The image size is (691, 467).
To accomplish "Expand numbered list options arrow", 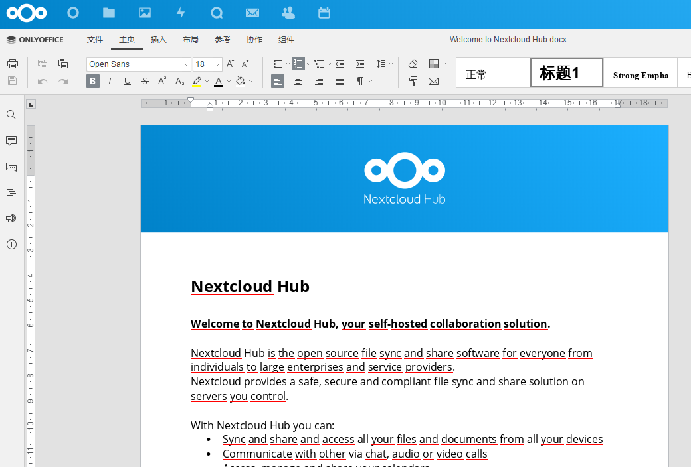I will click(x=308, y=64).
